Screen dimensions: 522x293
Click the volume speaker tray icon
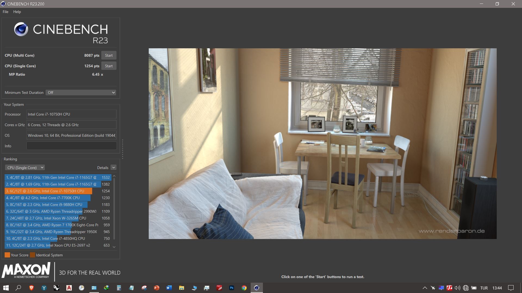[457, 288]
